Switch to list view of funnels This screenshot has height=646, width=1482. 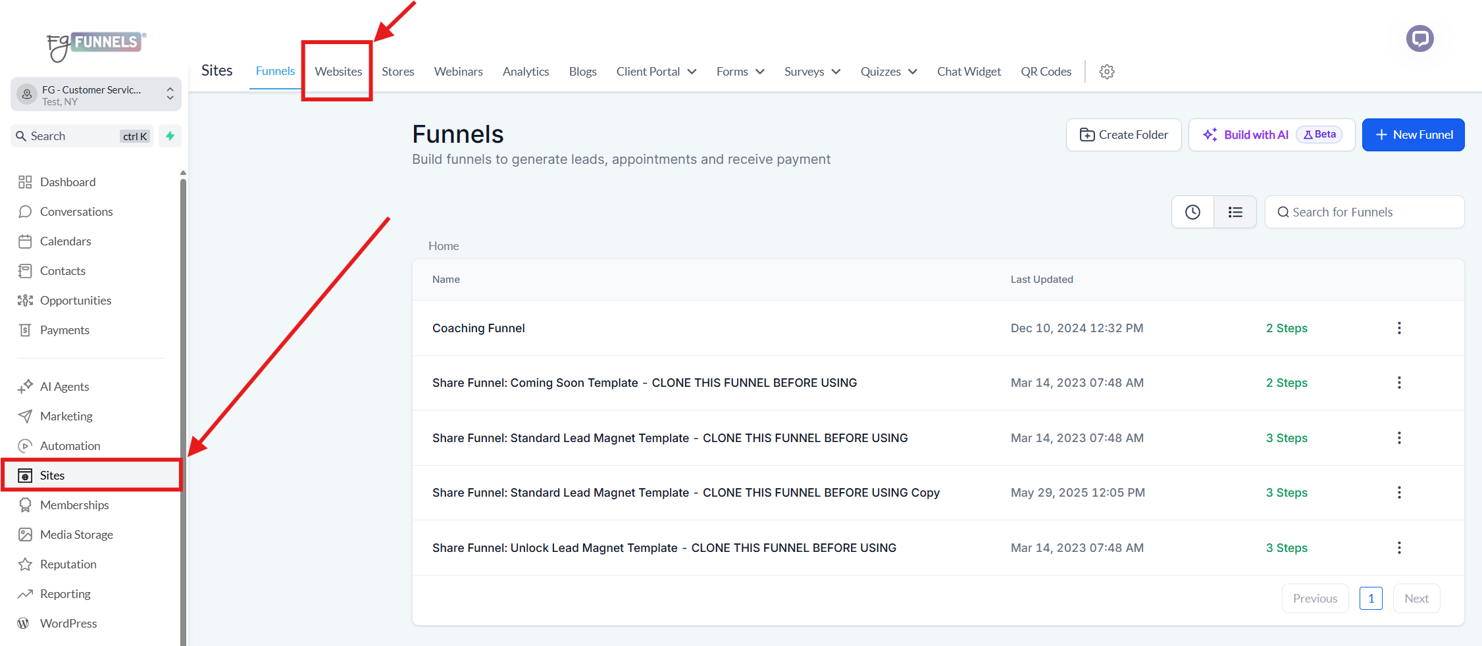tap(1235, 212)
